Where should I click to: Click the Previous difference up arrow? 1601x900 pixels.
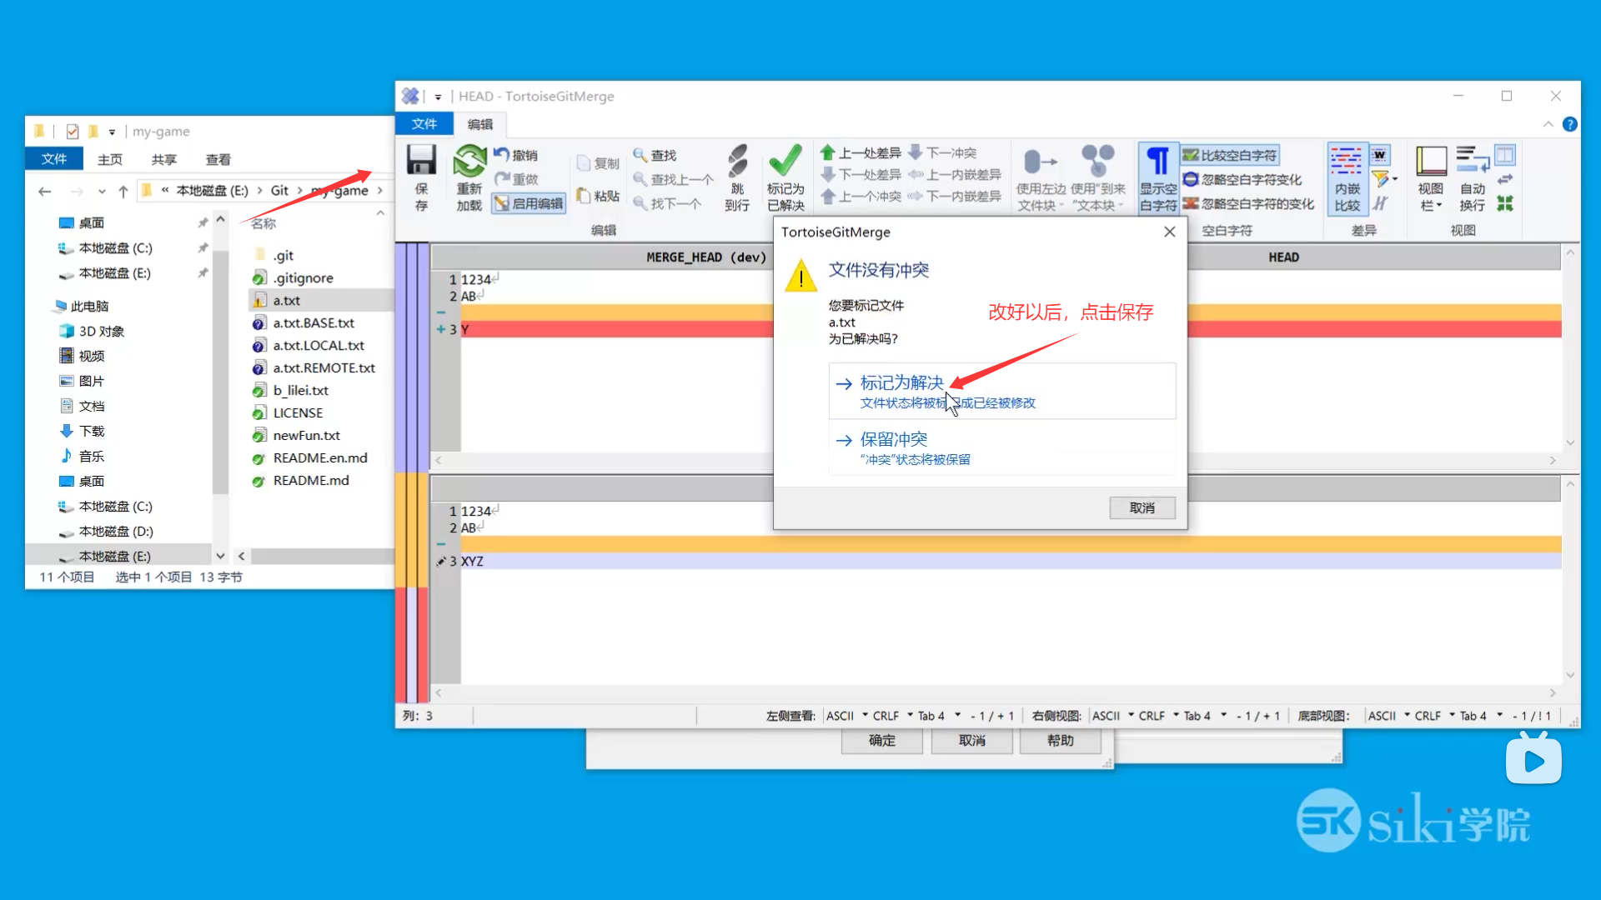(827, 153)
